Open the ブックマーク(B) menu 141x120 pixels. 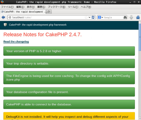pos(56,7)
